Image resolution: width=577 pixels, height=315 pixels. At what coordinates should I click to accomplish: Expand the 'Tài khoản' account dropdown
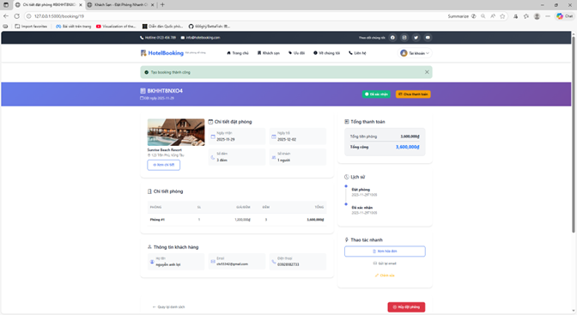coord(415,53)
